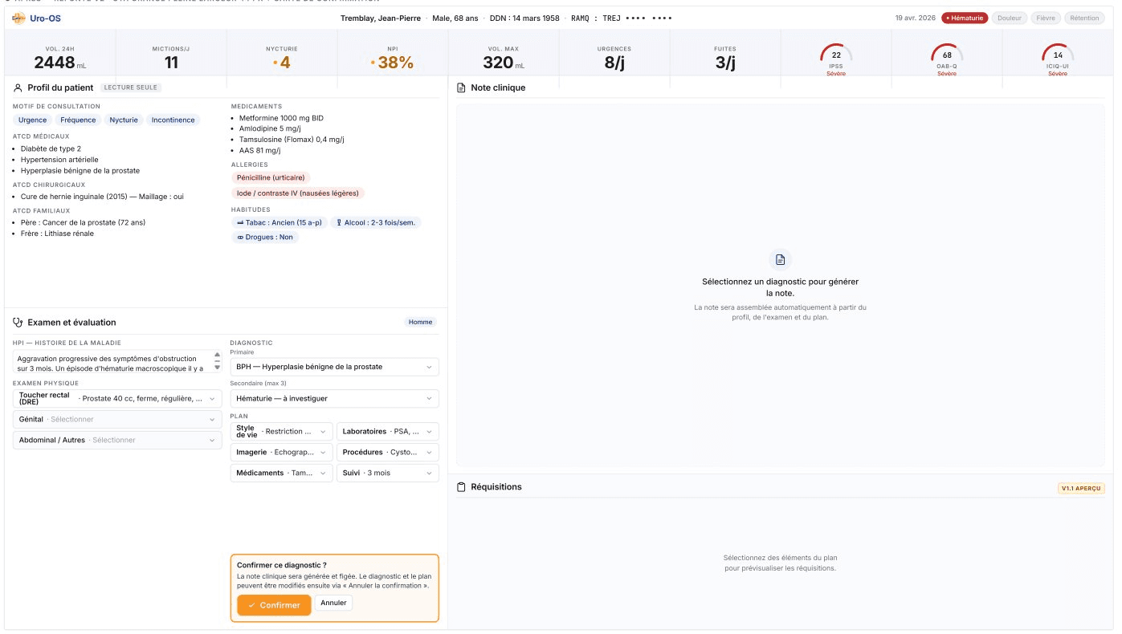
Task: Toggle the Rétention flag
Action: 1084,18
